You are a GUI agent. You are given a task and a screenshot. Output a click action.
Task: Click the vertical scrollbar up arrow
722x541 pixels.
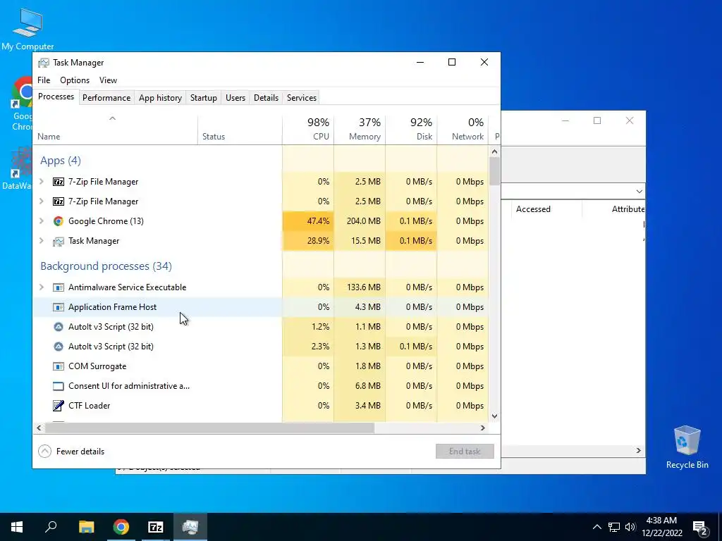(x=494, y=151)
